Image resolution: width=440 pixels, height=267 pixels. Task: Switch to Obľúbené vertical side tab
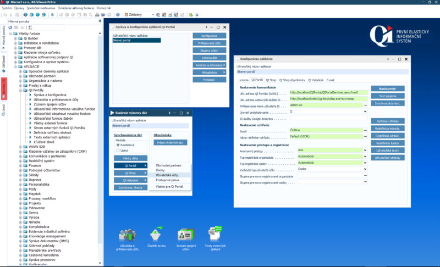point(4,64)
